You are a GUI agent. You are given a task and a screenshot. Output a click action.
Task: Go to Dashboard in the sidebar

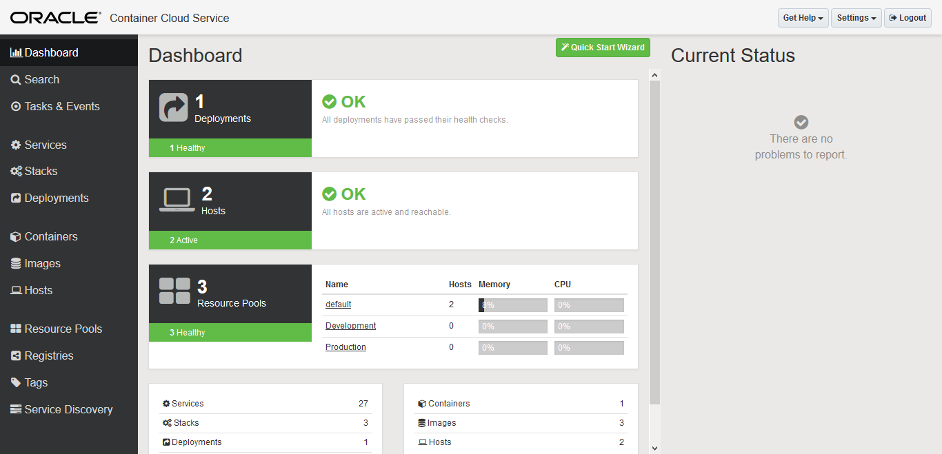click(x=69, y=52)
